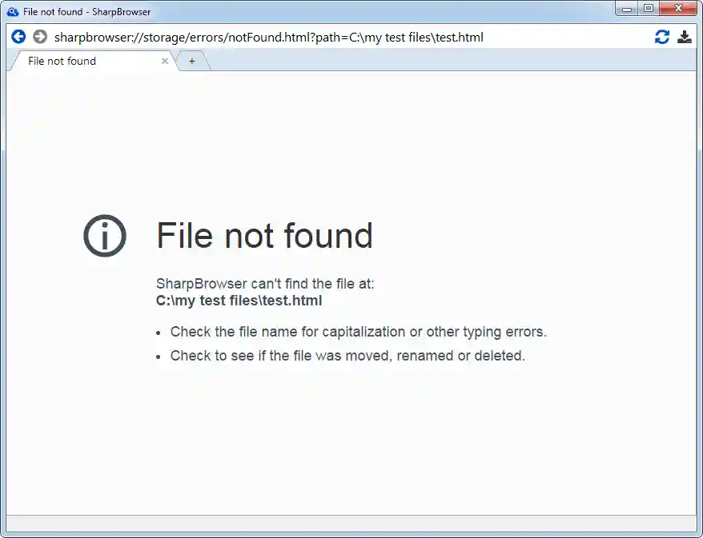The height and width of the screenshot is (538, 703).
Task: Open a new tab with plus button
Action: (192, 61)
